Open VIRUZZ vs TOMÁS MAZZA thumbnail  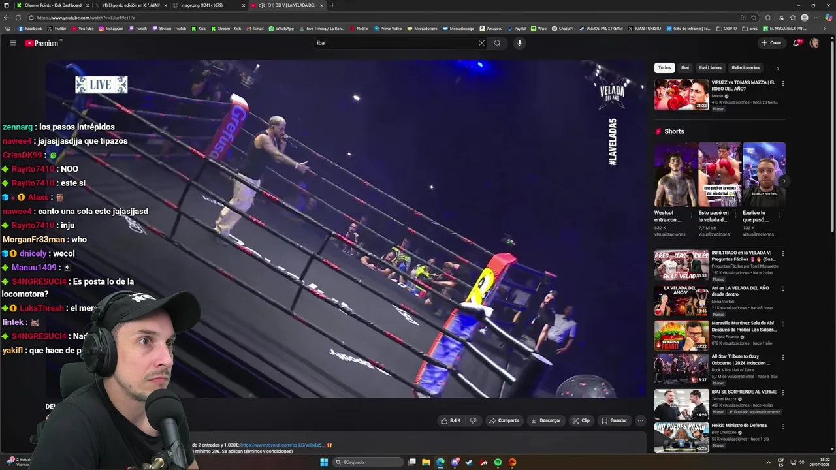click(x=681, y=95)
